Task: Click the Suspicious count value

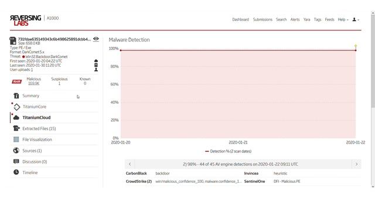Action: 59,83
